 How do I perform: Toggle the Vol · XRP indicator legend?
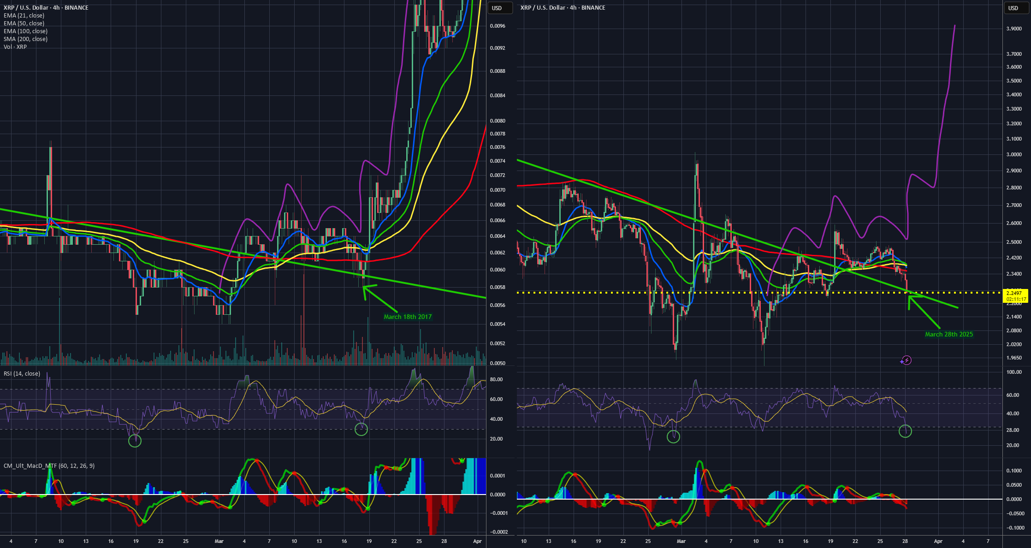tap(15, 47)
